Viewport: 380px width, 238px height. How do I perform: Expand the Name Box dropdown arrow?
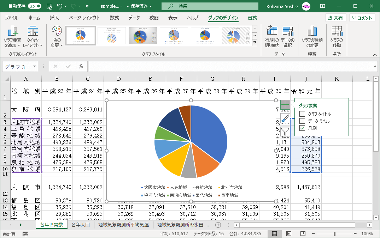pyautogui.click(x=34, y=66)
